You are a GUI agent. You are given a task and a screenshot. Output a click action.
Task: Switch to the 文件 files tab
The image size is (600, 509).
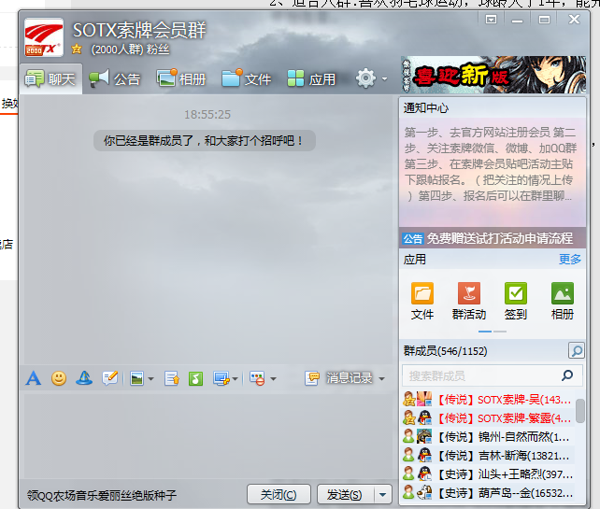coord(247,79)
